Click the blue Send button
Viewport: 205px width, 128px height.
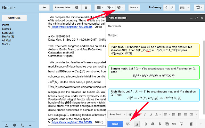click(115, 124)
